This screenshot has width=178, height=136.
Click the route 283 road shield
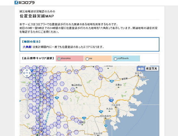coord(112,81)
